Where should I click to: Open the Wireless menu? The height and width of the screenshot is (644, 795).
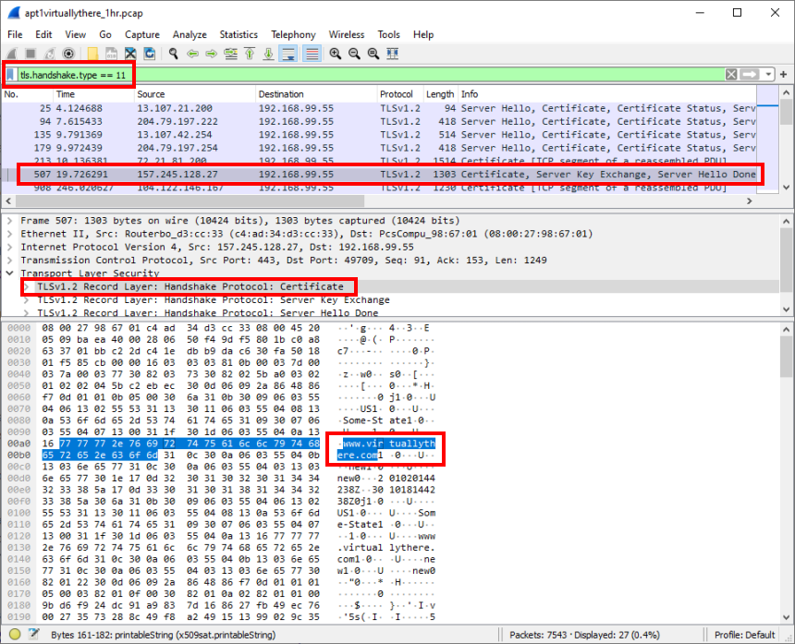coord(347,34)
